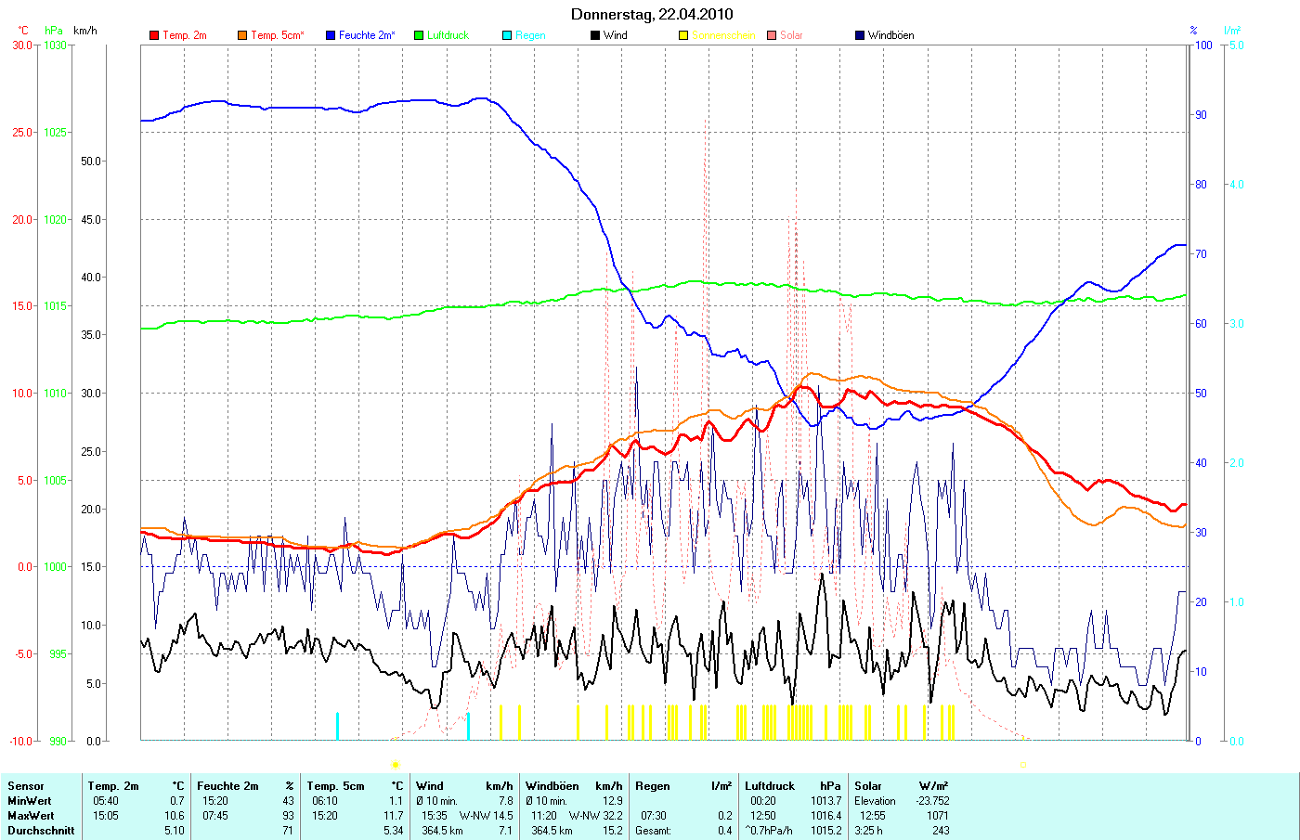The image size is (1300, 840).
Task: Click the yellow sunrise sun icon below chart
Action: (x=396, y=765)
